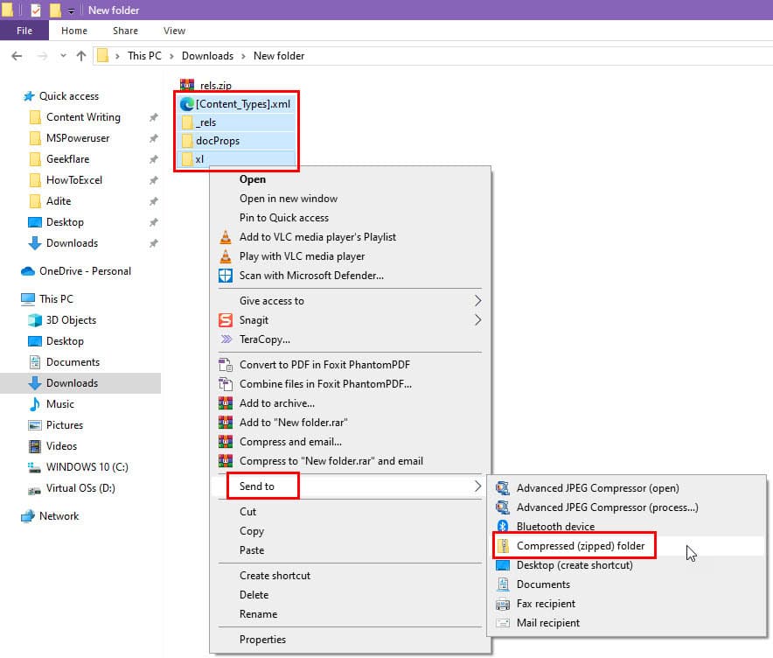The image size is (773, 658).
Task: Open Properties from the context menu
Action: coord(263,640)
